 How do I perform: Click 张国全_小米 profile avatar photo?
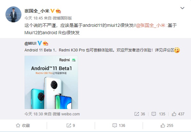(x=13, y=14)
